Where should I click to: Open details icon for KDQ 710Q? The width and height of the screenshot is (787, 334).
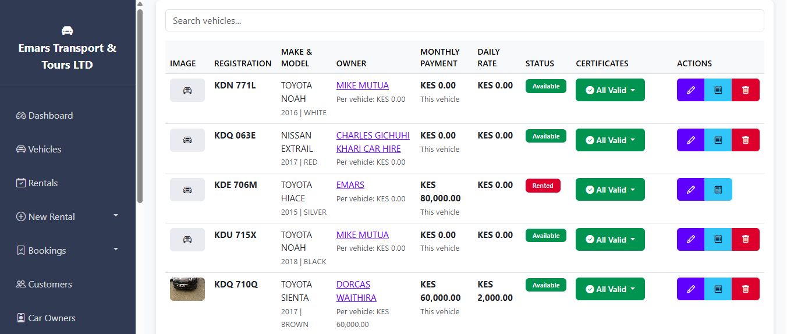pyautogui.click(x=718, y=289)
